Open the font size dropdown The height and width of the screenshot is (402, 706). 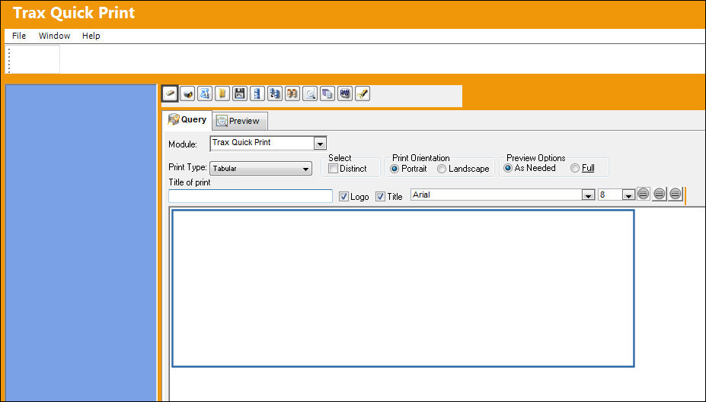628,195
